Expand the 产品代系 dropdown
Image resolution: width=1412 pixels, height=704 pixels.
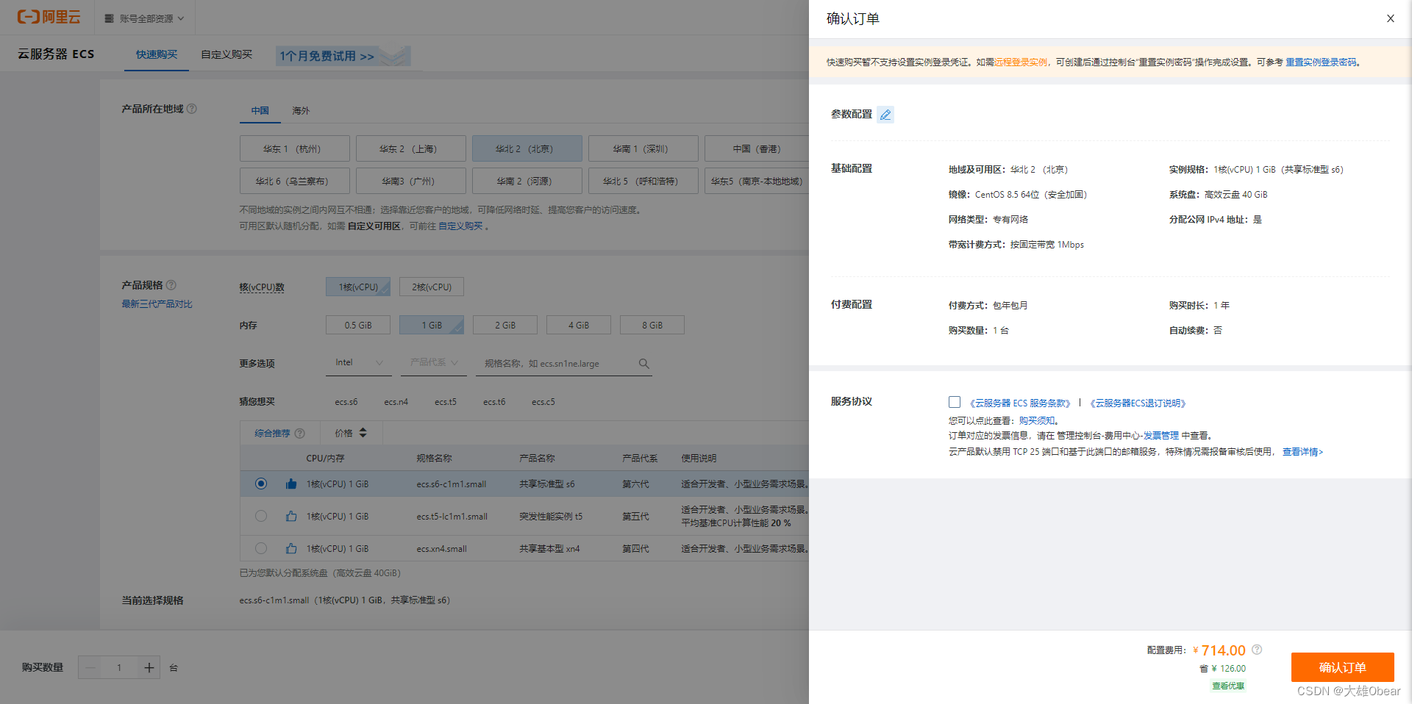coord(433,362)
